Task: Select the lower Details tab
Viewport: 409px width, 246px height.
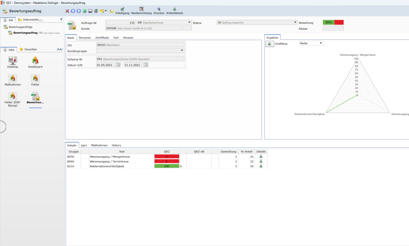Action: [72, 145]
